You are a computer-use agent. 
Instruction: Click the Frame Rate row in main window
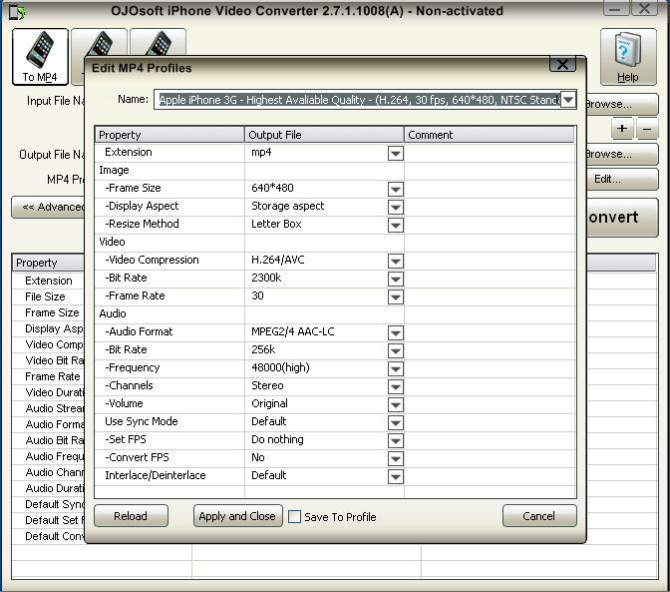click(53, 376)
